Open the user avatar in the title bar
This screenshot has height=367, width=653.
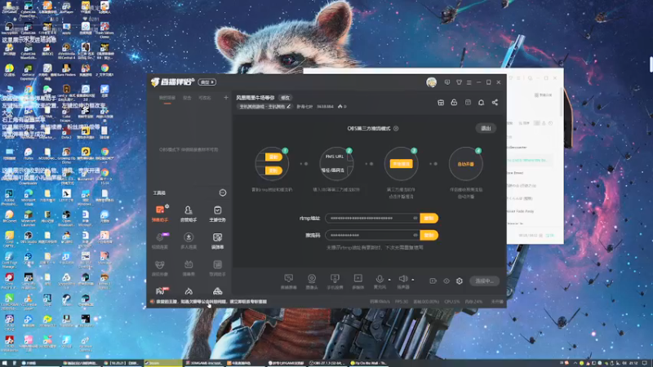coord(432,82)
